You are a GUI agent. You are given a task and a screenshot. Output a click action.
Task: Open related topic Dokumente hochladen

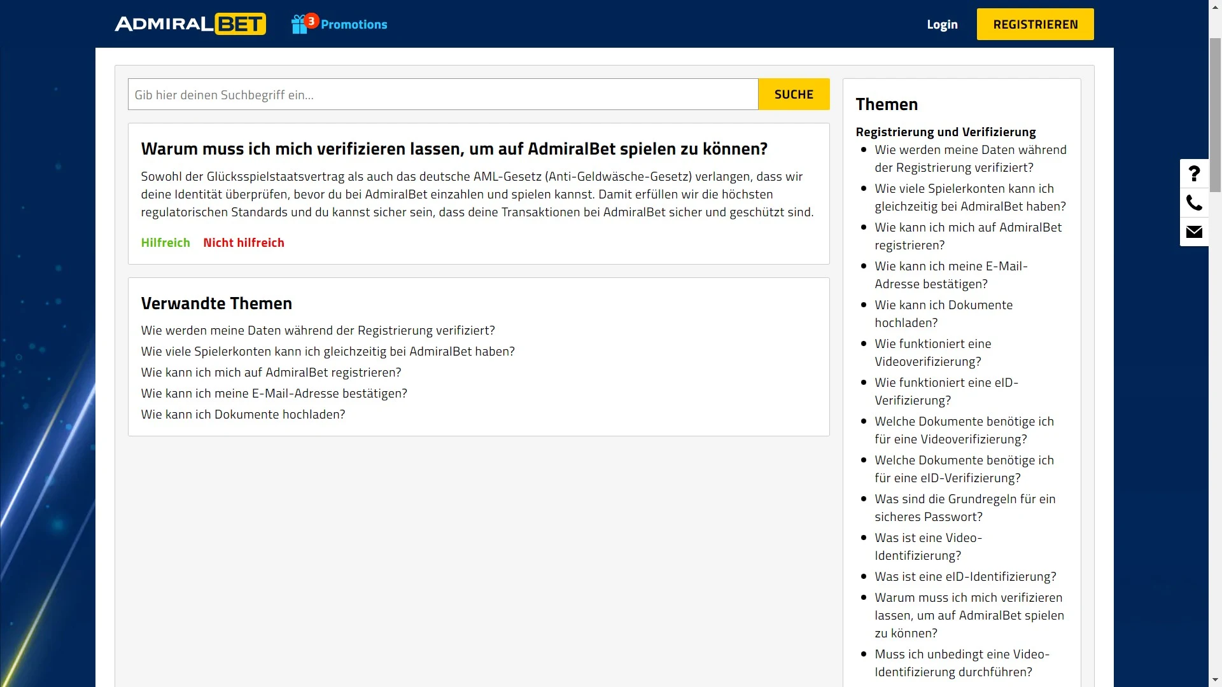(243, 414)
